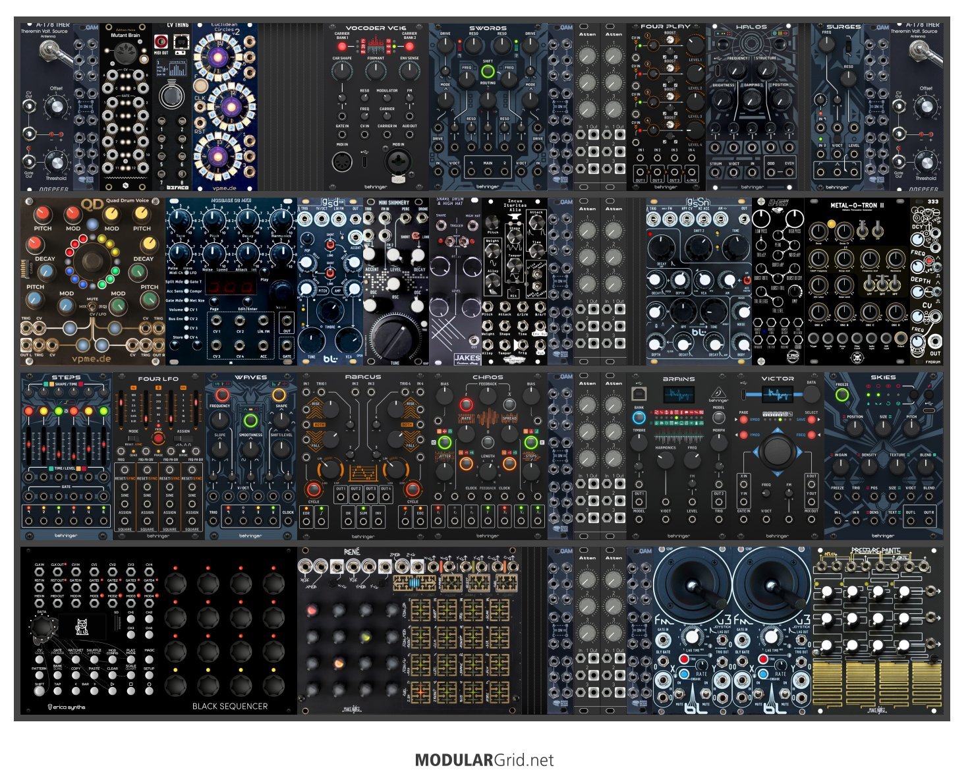
Task: Click the USB port on CV Thing
Action: 180,41
